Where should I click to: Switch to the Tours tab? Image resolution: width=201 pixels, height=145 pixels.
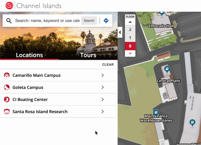pyautogui.click(x=88, y=55)
